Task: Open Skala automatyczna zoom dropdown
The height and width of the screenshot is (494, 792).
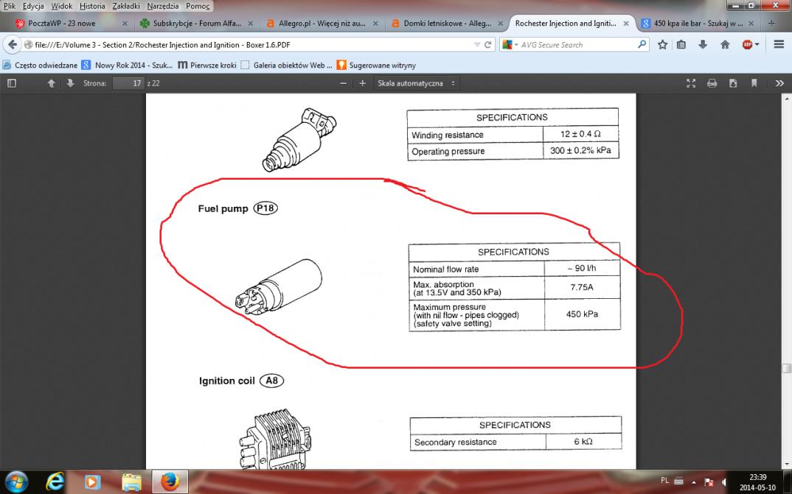Action: (416, 83)
